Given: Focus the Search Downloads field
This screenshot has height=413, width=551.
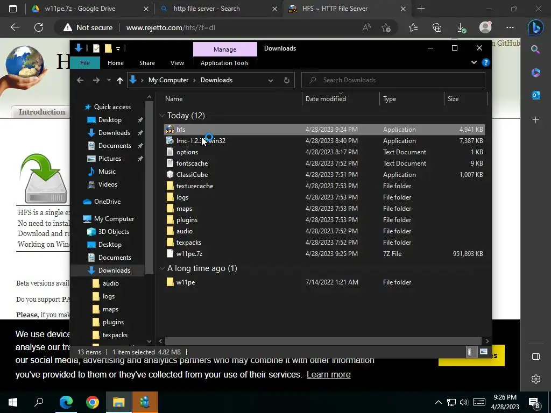Looking at the screenshot, I should [393, 80].
